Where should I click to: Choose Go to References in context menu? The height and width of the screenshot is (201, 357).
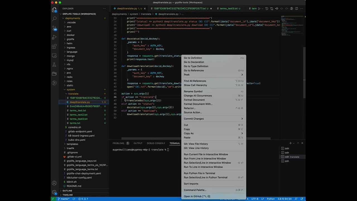point(214,71)
